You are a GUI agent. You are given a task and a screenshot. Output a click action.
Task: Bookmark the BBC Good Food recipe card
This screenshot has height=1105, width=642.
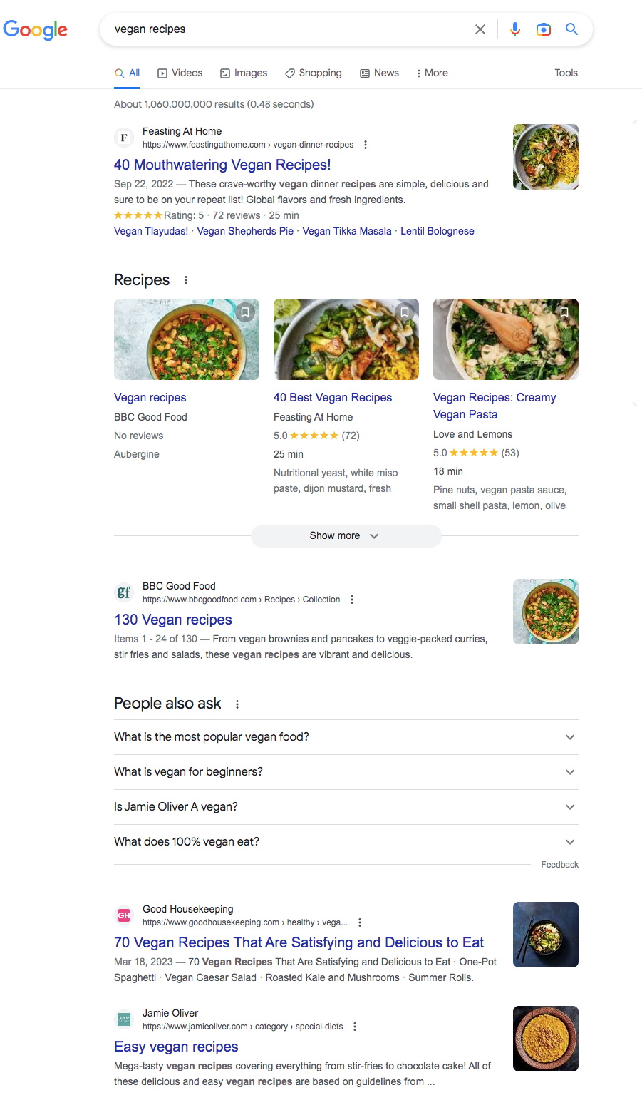click(x=245, y=312)
